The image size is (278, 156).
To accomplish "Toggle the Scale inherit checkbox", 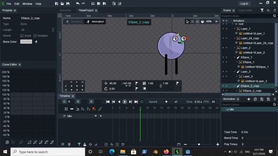I will click(x=22, y=36).
